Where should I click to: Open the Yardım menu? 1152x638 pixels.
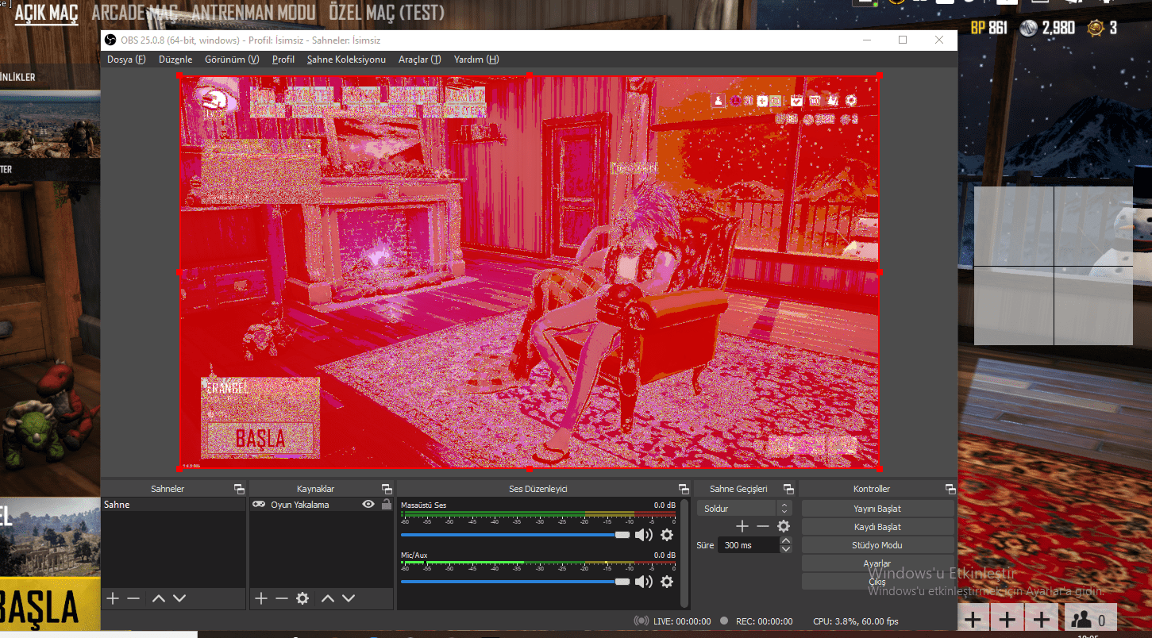476,60
